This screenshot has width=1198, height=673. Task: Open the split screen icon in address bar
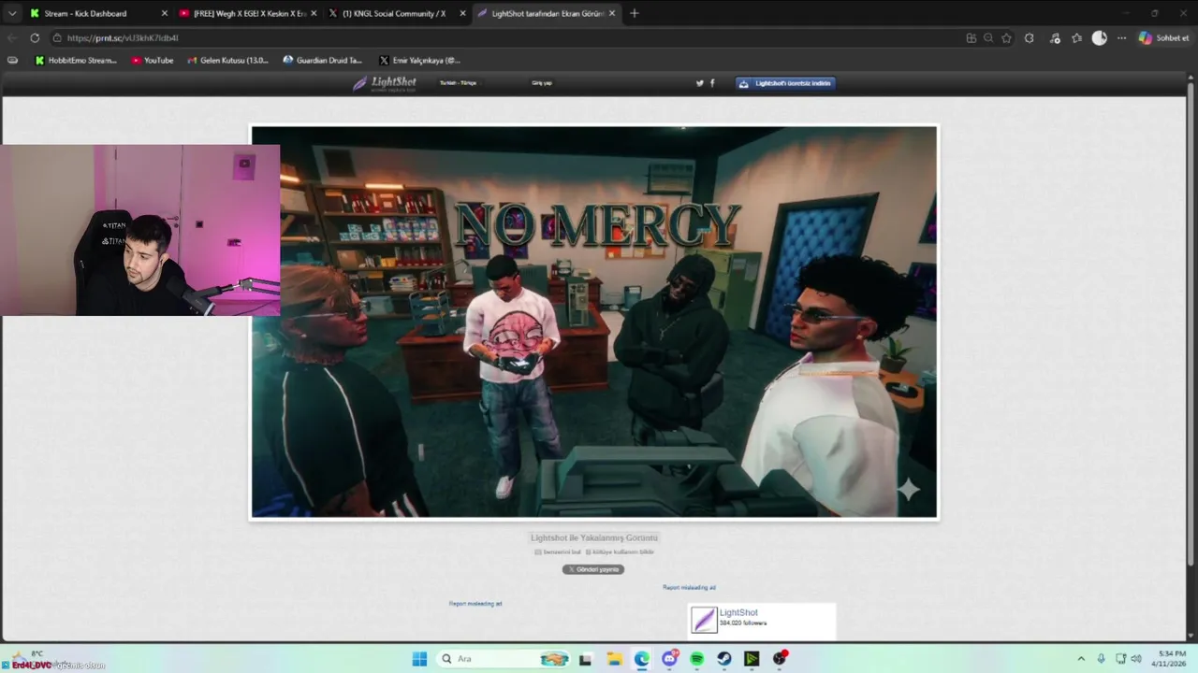971,37
